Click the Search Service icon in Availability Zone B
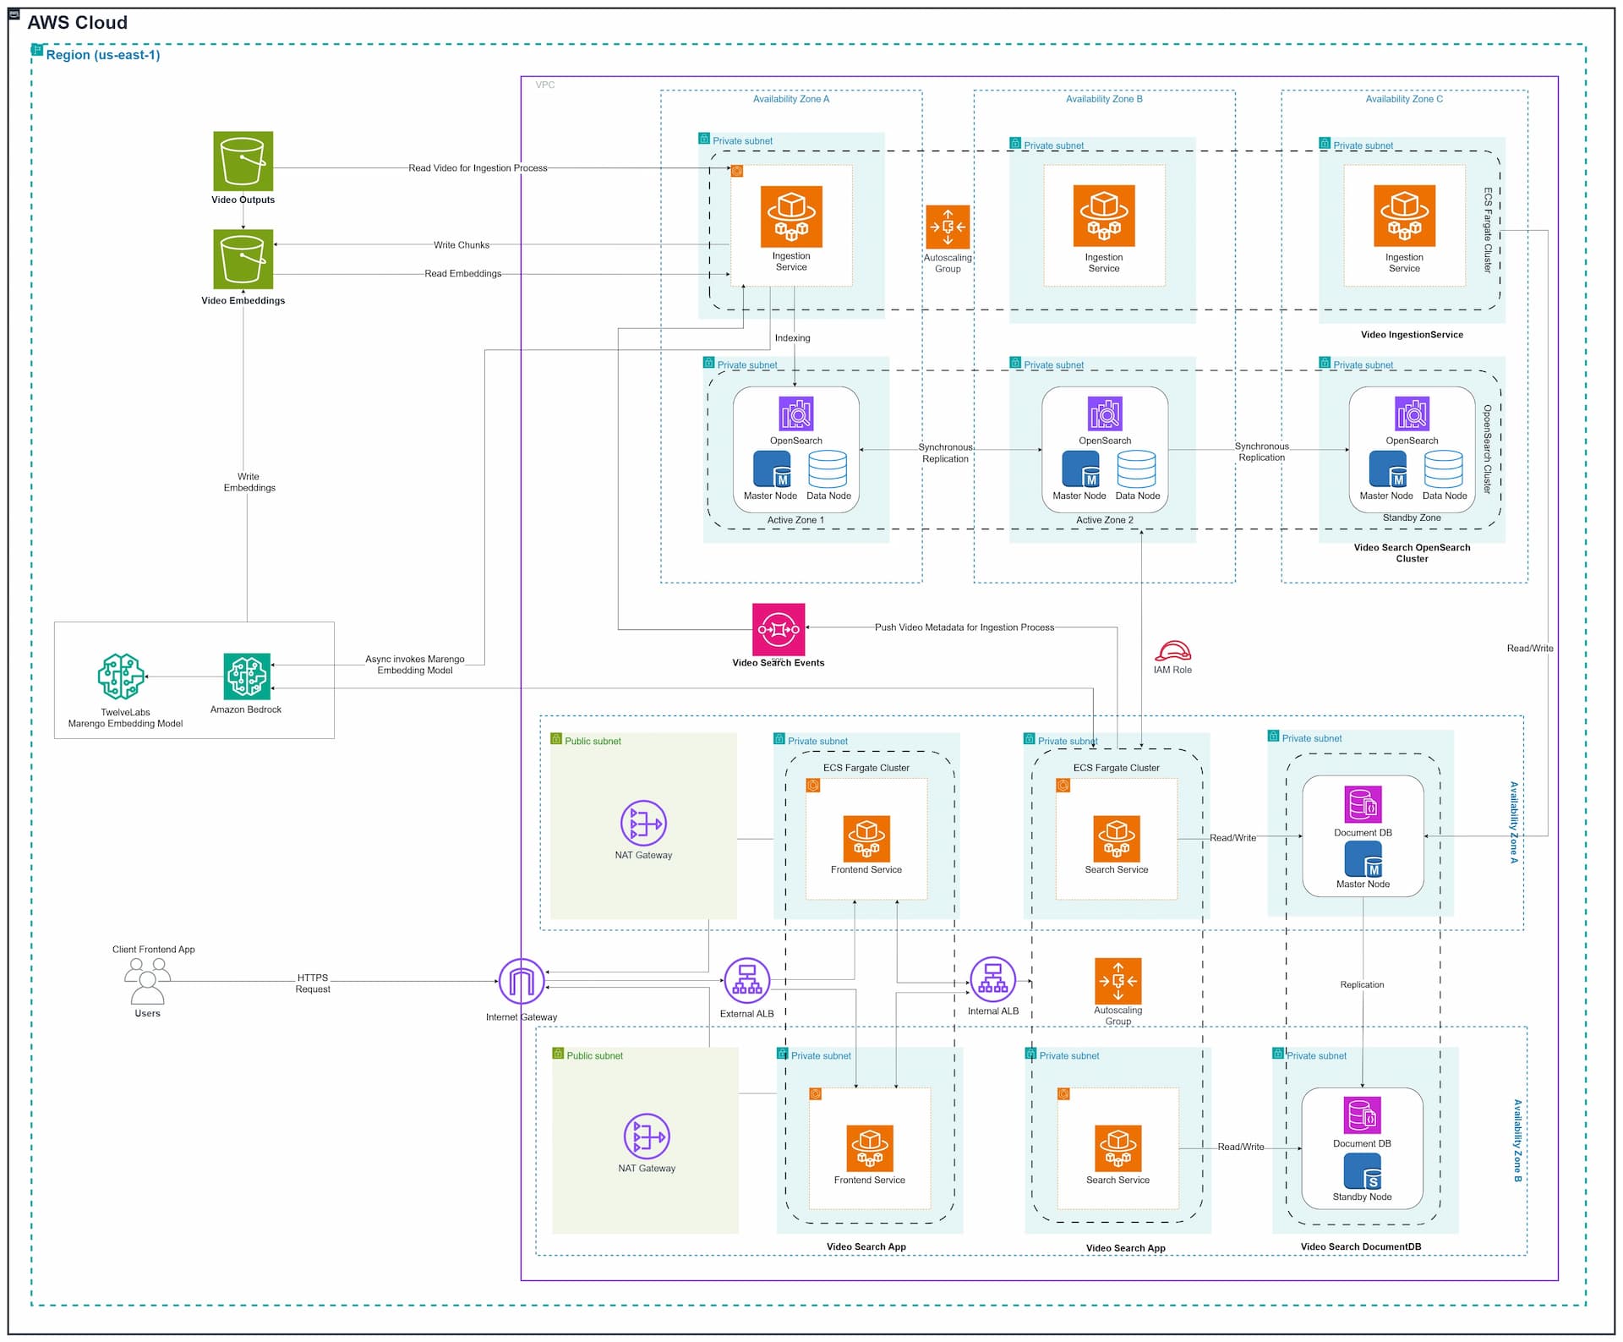 click(x=1118, y=1148)
